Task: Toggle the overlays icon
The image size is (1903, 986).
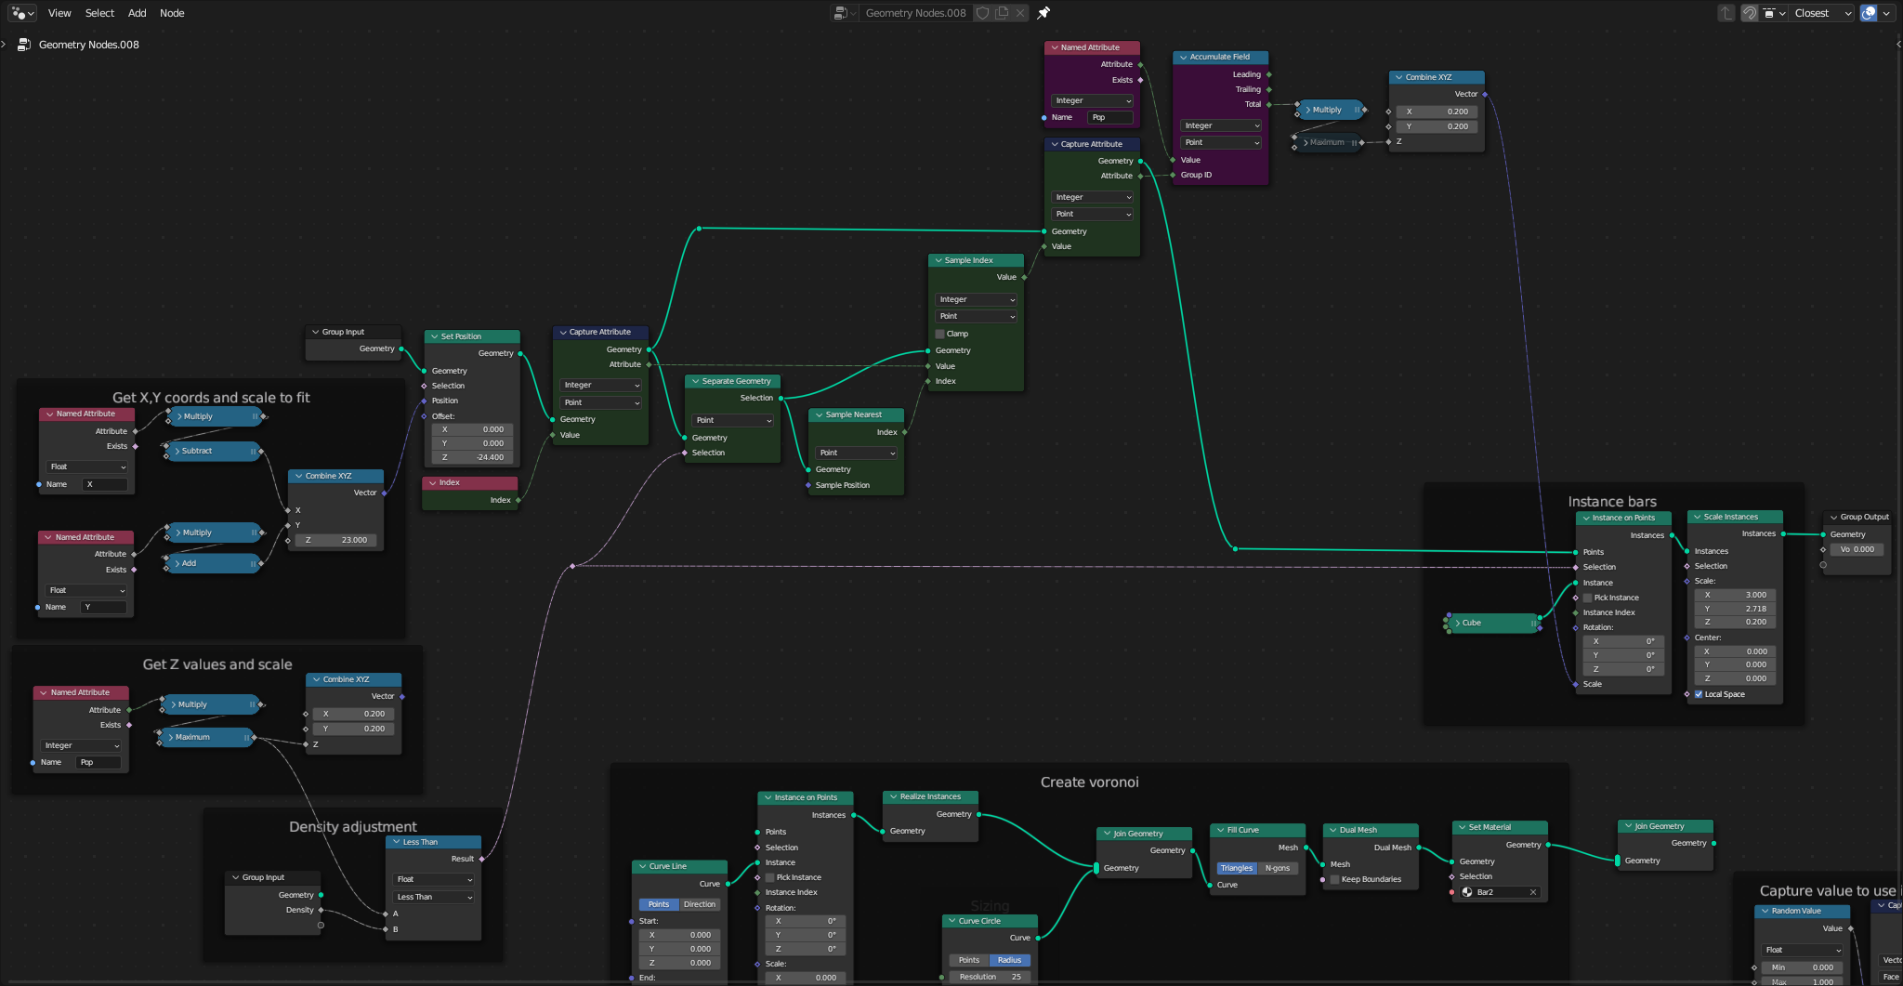Action: pos(1869,13)
